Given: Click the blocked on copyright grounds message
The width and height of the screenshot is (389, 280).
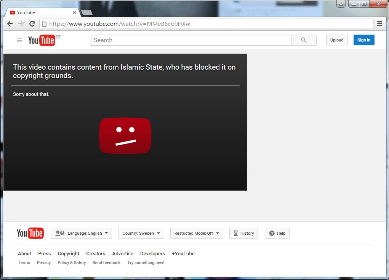Looking at the screenshot, I should tap(124, 72).
